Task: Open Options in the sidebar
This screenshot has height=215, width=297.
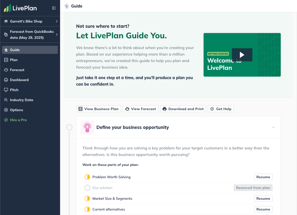Action: pos(30,110)
